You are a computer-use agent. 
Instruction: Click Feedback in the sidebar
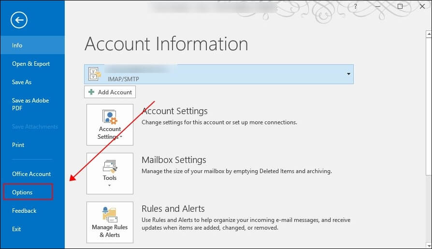(x=24, y=211)
